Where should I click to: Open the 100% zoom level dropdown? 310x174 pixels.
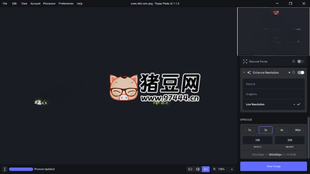(x=221, y=169)
